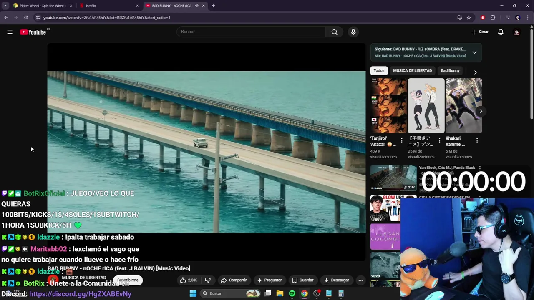Click the YouTube search magnifier button

334,32
